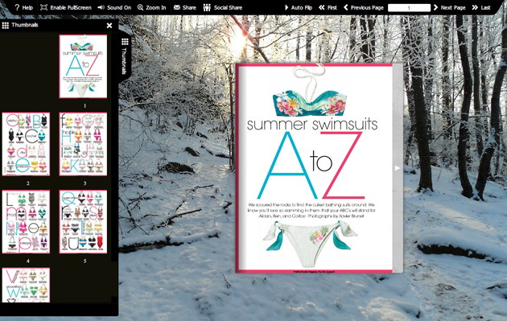The height and width of the screenshot is (321, 507).
Task: Toggle the Sound On speaker
Action: tap(101, 7)
